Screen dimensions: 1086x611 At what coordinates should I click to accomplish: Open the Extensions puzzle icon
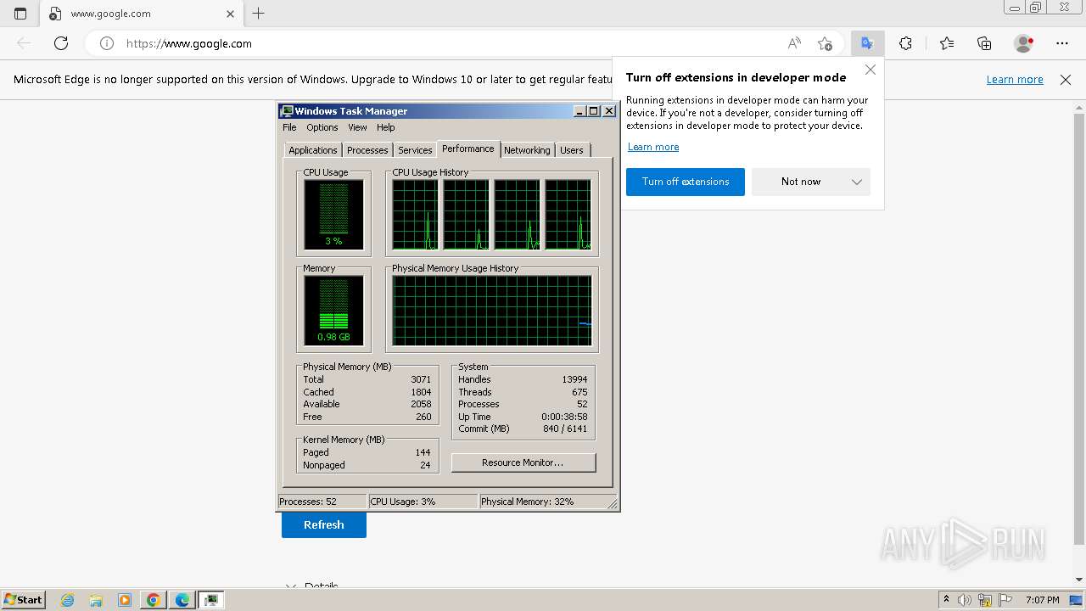pos(905,43)
